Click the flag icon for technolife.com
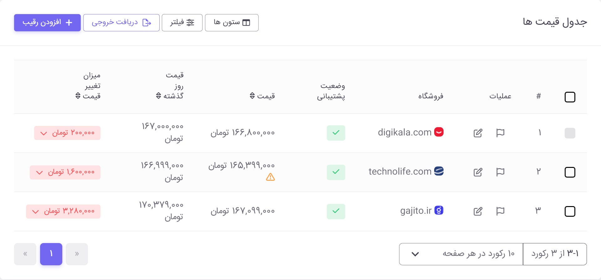 [x=500, y=172]
